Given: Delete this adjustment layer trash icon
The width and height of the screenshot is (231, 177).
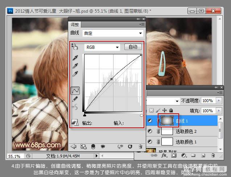Looking at the screenshot, I should point(140,147).
